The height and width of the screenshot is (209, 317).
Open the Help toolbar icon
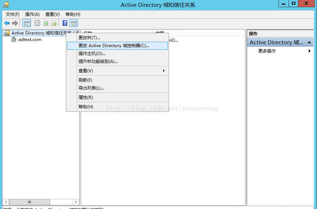tap(65, 23)
